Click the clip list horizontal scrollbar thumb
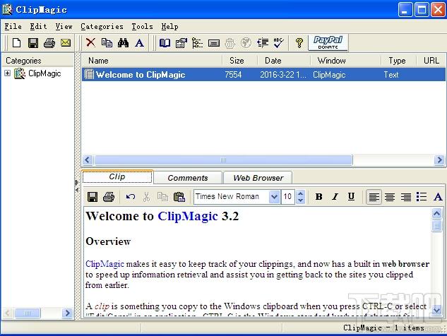447x336 pixels. tap(223, 160)
